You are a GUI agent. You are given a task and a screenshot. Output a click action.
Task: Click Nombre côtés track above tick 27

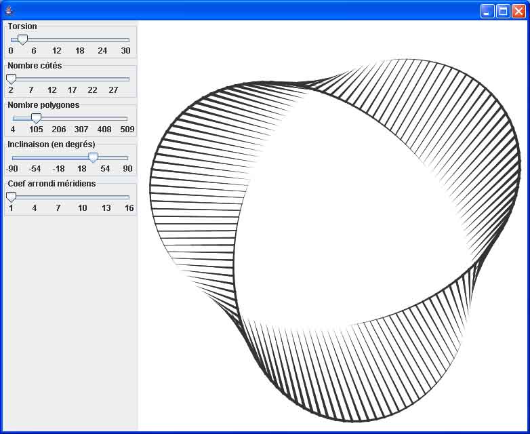113,79
